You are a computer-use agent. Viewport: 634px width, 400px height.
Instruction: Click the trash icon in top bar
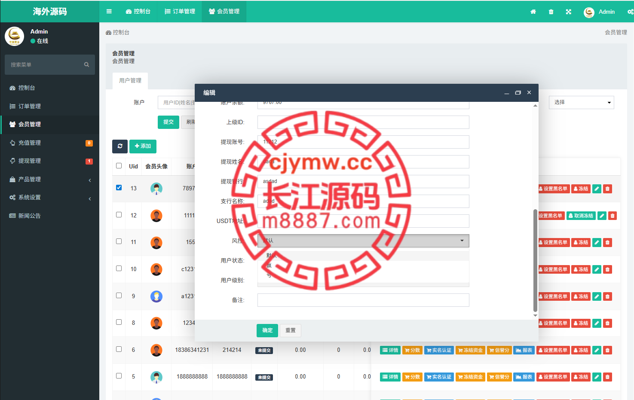[x=551, y=12]
